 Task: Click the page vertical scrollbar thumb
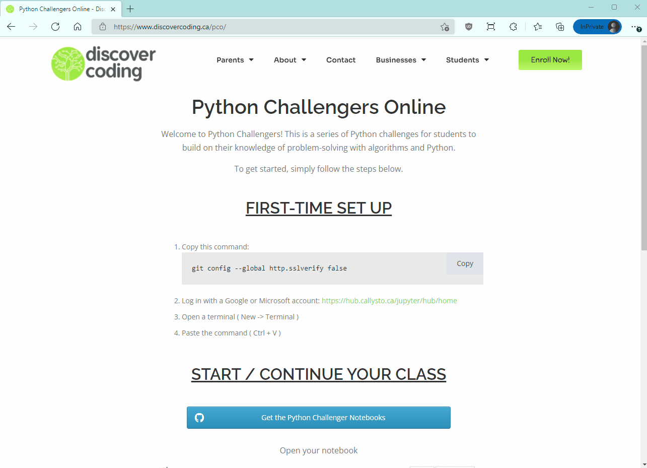pos(643,147)
